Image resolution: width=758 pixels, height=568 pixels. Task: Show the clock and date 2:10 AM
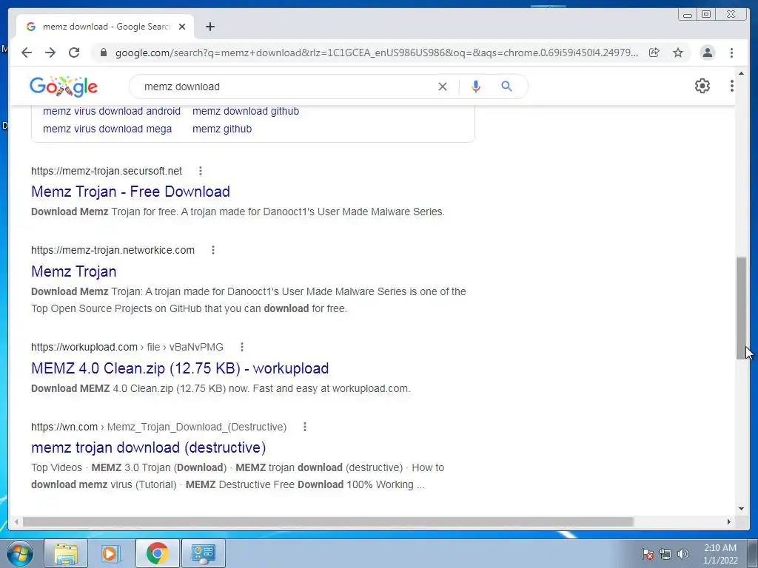pyautogui.click(x=720, y=554)
